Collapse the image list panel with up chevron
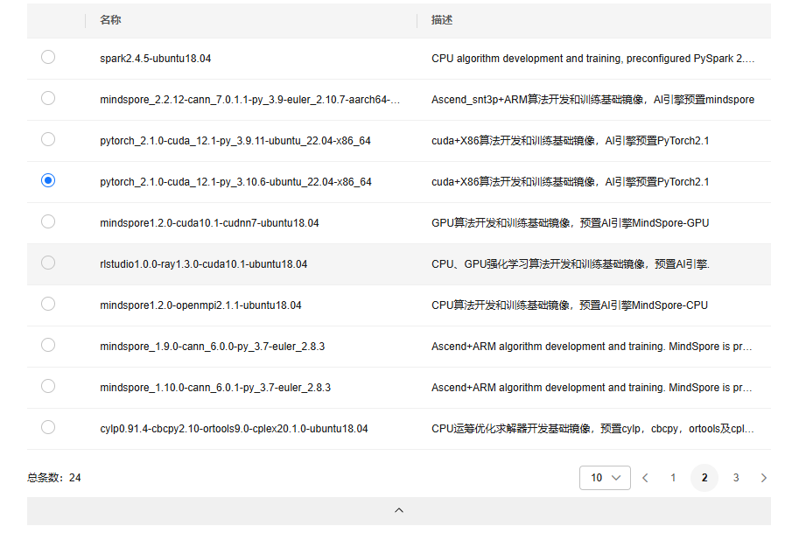This screenshot has height=533, width=799. coord(399,510)
